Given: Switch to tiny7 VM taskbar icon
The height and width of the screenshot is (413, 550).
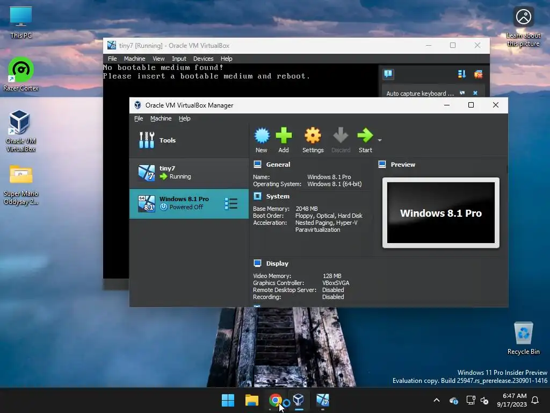Looking at the screenshot, I should pyautogui.click(x=322, y=400).
